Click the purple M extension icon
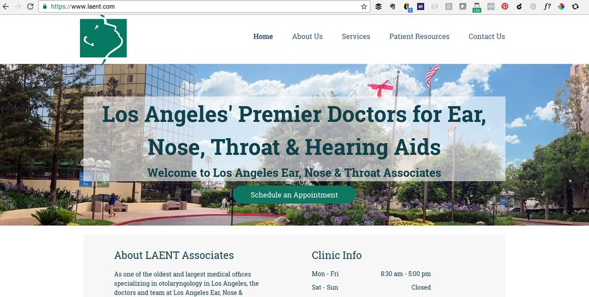This screenshot has height=297, width=589. tap(420, 6)
